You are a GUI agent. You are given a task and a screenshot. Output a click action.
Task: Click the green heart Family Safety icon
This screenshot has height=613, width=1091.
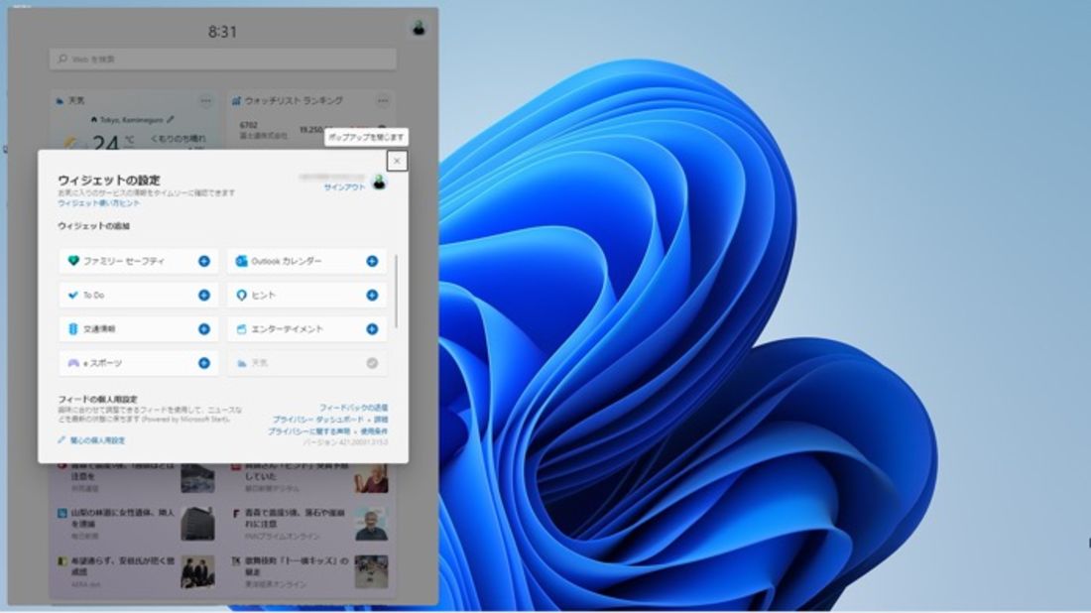(73, 261)
